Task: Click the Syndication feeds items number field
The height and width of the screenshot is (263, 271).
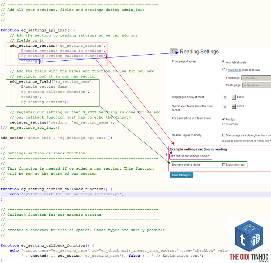Action: [x=227, y=107]
